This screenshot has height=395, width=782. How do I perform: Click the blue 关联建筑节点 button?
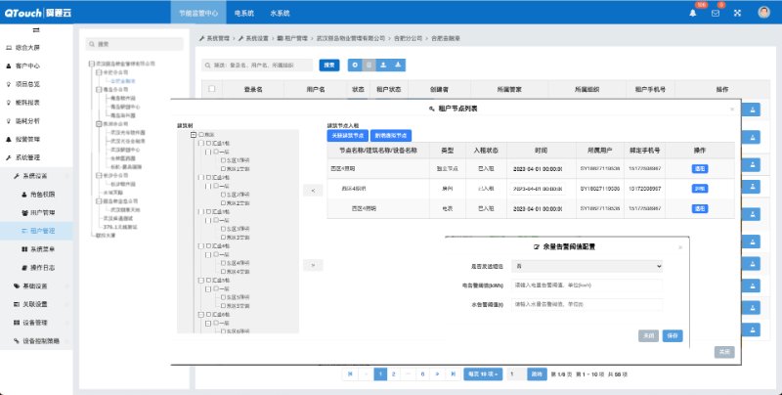(x=346, y=136)
